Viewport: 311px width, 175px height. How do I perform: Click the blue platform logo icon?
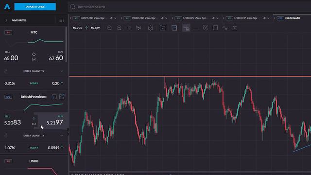click(7, 7)
